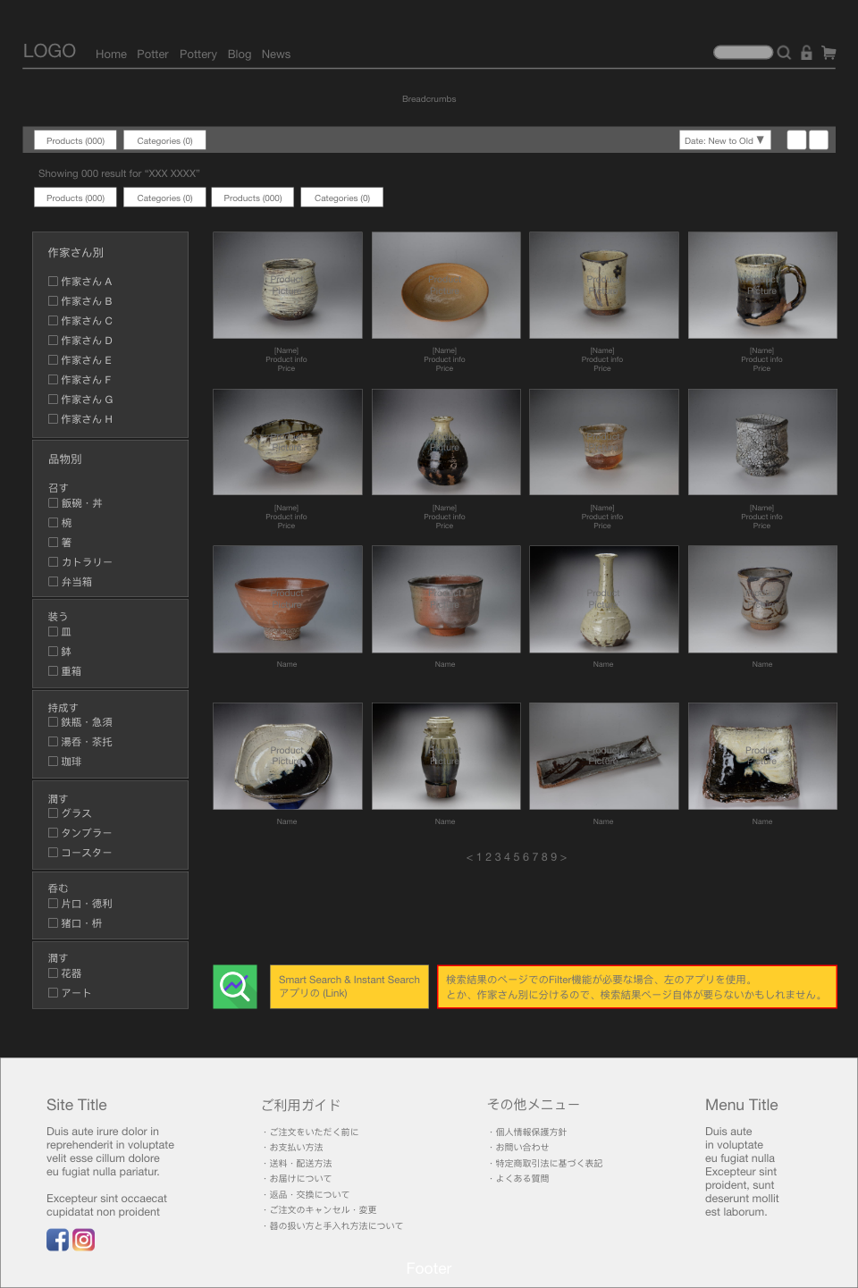The image size is (858, 1288).
Task: Click the header search input field
Action: pos(743,52)
